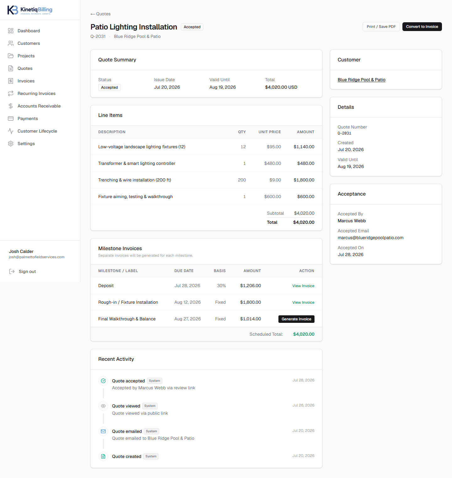Click the Quotes document icon
The width and height of the screenshot is (452, 478).
click(x=11, y=68)
